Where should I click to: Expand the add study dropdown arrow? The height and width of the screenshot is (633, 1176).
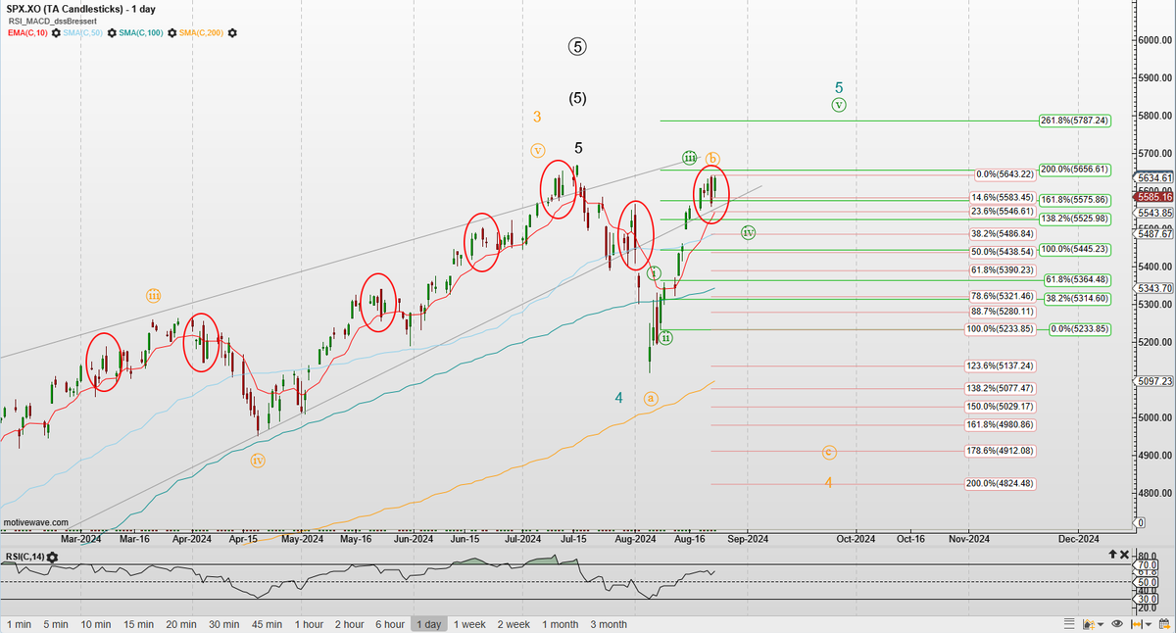[1101, 624]
